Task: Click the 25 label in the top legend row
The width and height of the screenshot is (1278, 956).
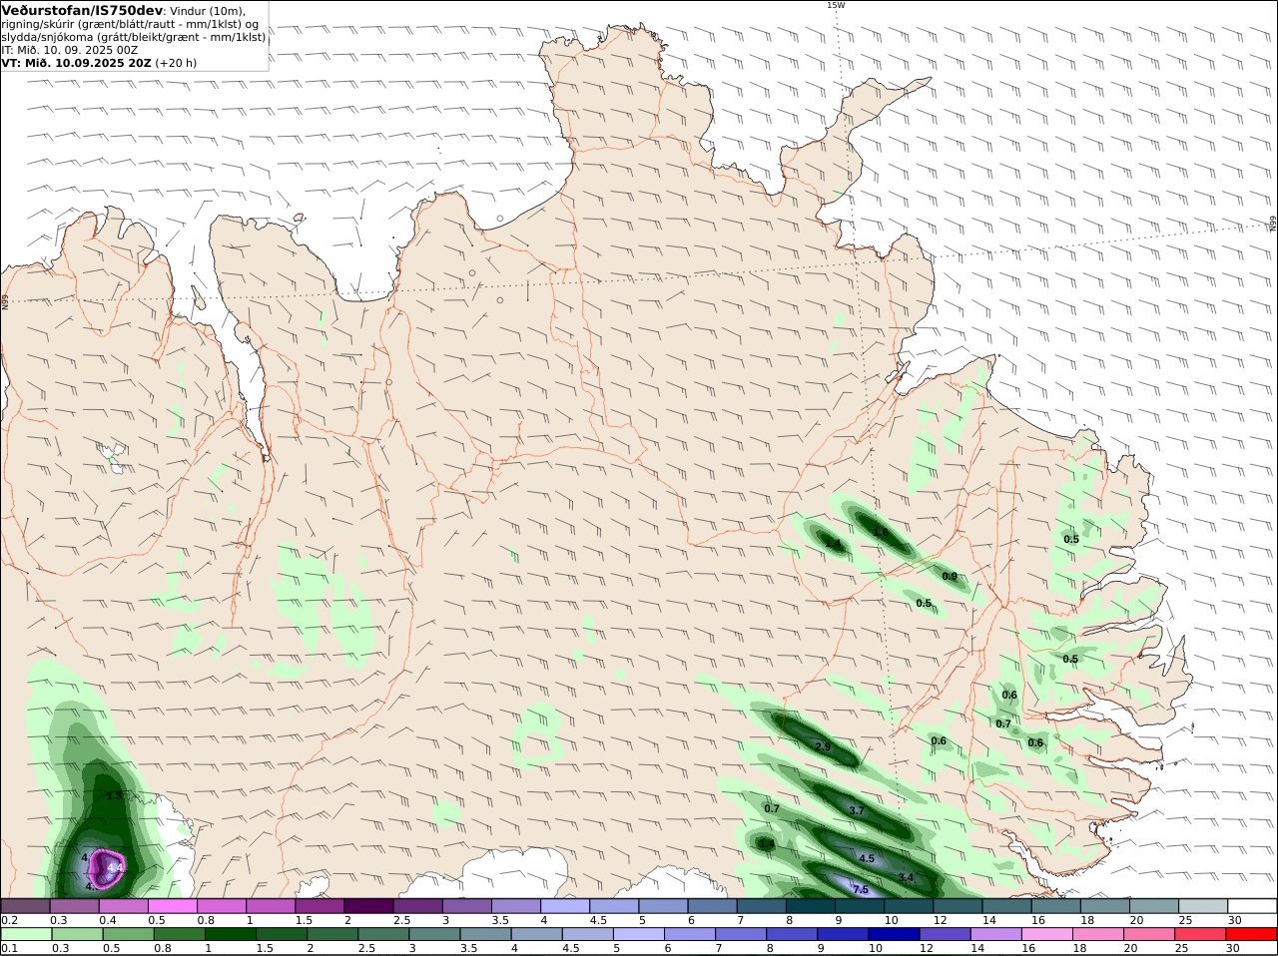Action: (x=1184, y=920)
